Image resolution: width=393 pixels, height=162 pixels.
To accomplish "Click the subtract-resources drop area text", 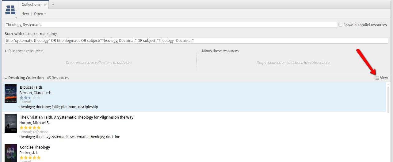I will click(293, 62).
